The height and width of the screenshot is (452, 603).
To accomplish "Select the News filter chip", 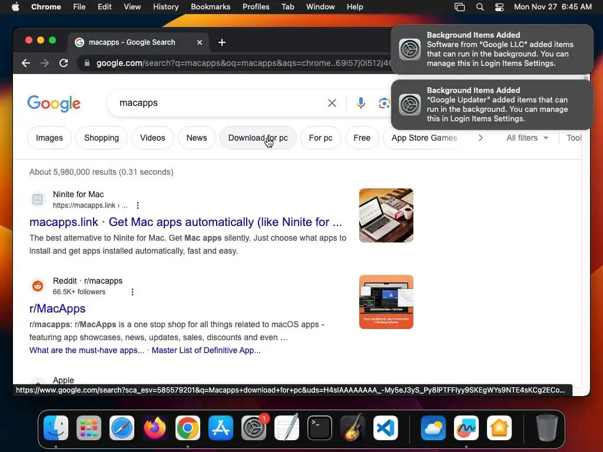I will pos(197,138).
